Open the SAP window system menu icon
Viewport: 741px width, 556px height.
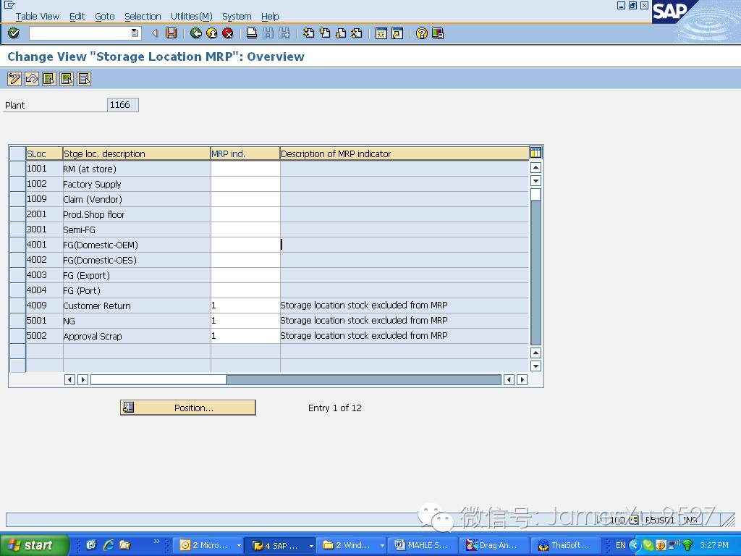[x=9, y=5]
